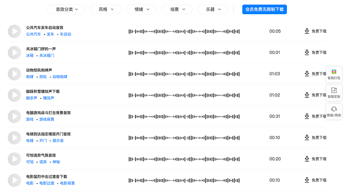Open tag link 开门

(x=43, y=141)
